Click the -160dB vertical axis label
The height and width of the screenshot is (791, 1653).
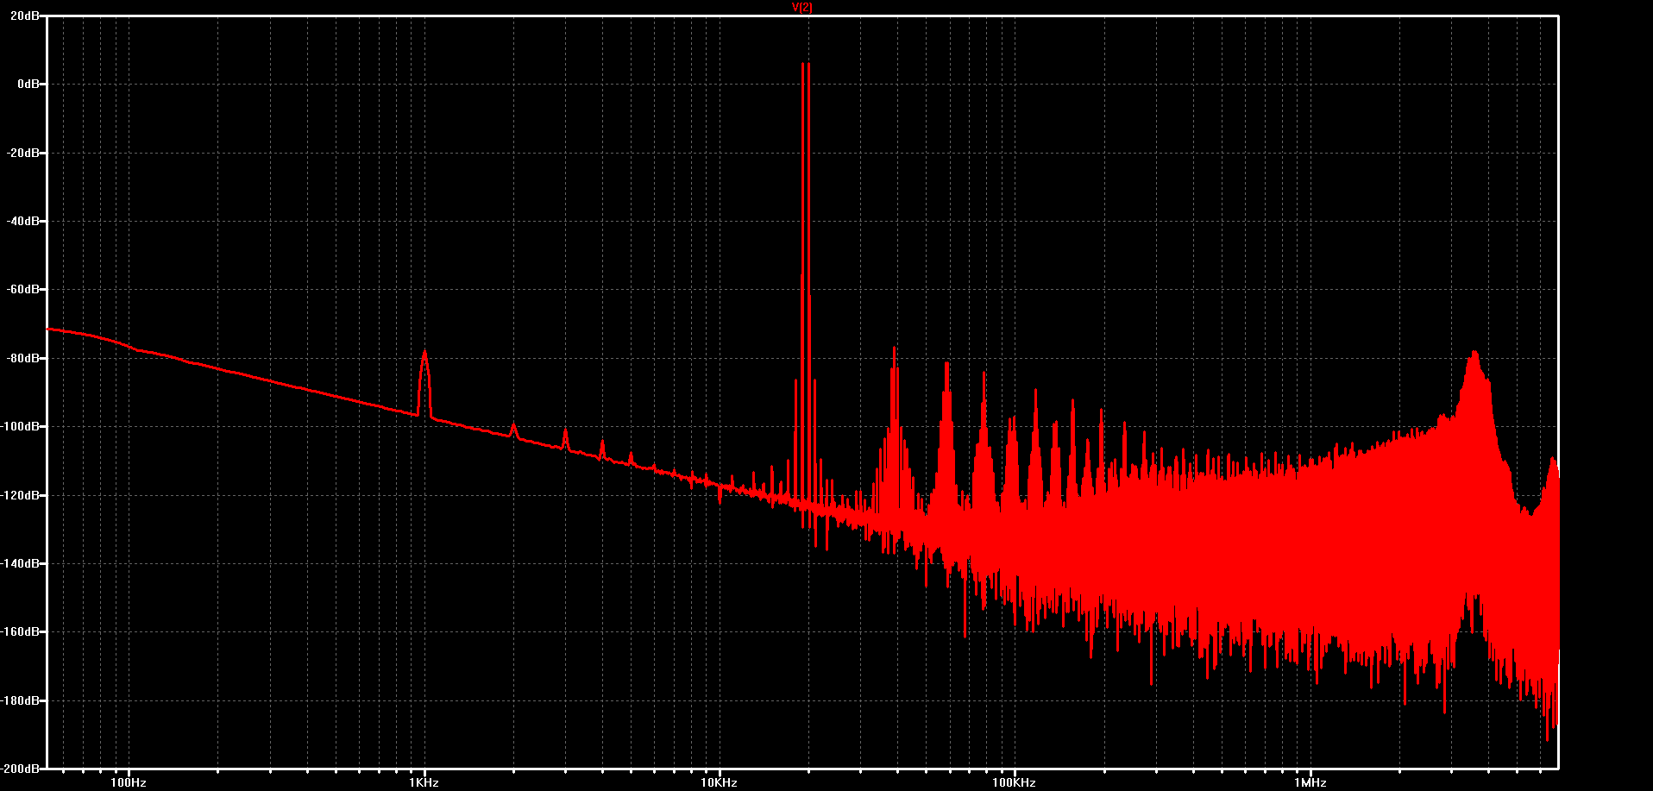(x=20, y=631)
